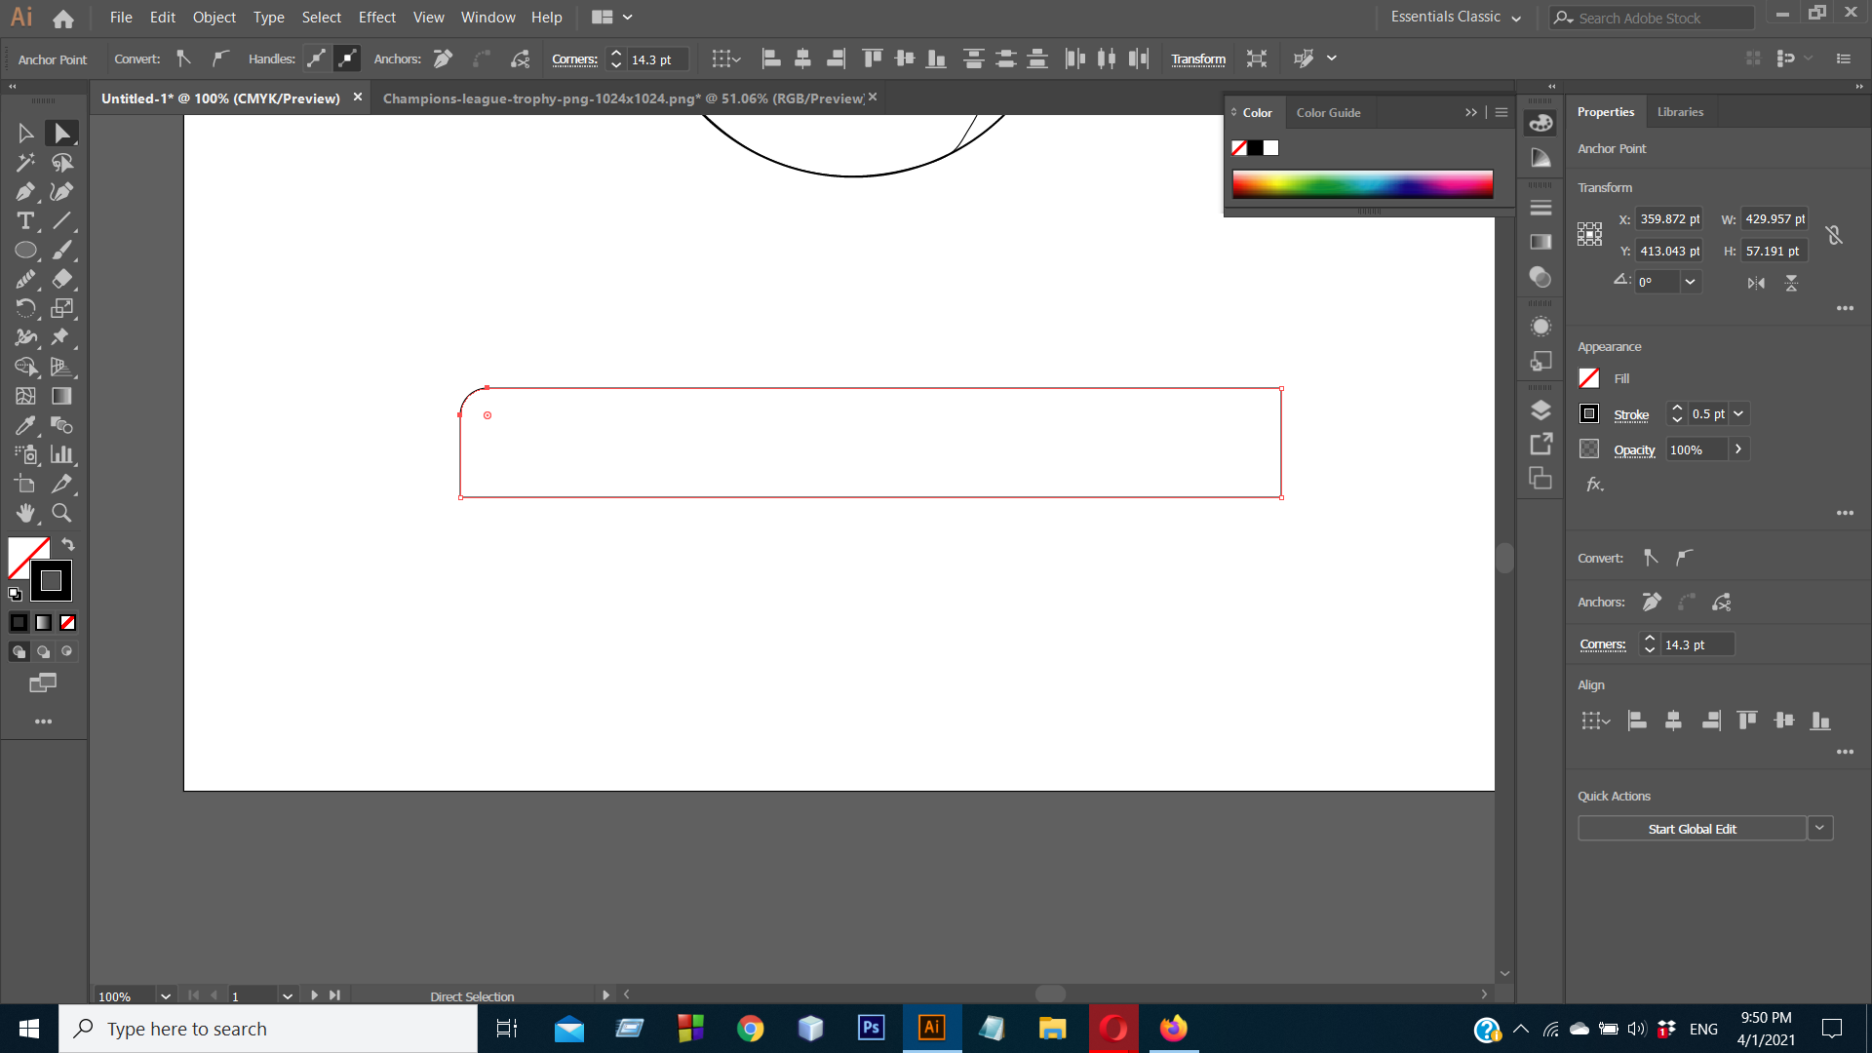Click the X position input field
1872x1053 pixels.
point(1668,219)
